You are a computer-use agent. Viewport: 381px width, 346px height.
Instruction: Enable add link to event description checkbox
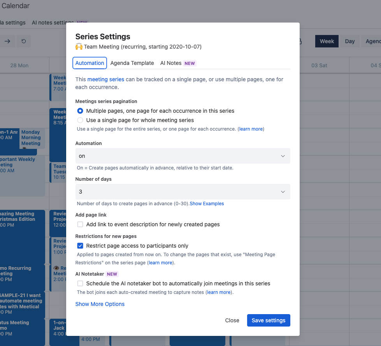tap(80, 224)
